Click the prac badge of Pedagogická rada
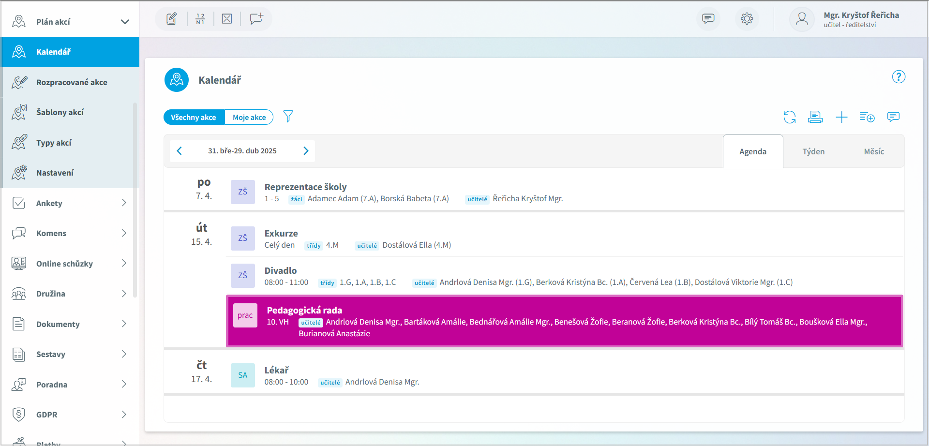Viewport: 929px width, 446px height. pyautogui.click(x=245, y=315)
